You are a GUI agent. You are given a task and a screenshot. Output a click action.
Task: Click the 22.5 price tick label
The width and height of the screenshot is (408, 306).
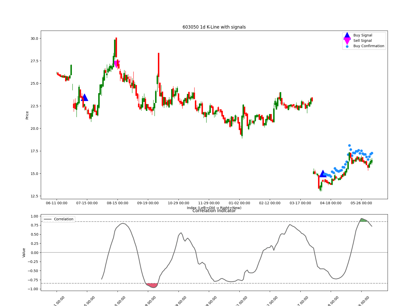[x=34, y=106]
